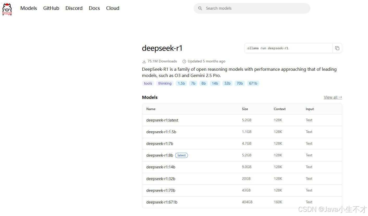Screen dimensions: 368x216
Task: Choose the 1.5b size tag
Action: click(181, 83)
